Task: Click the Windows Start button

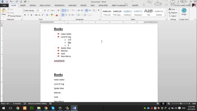Action: click(3, 108)
